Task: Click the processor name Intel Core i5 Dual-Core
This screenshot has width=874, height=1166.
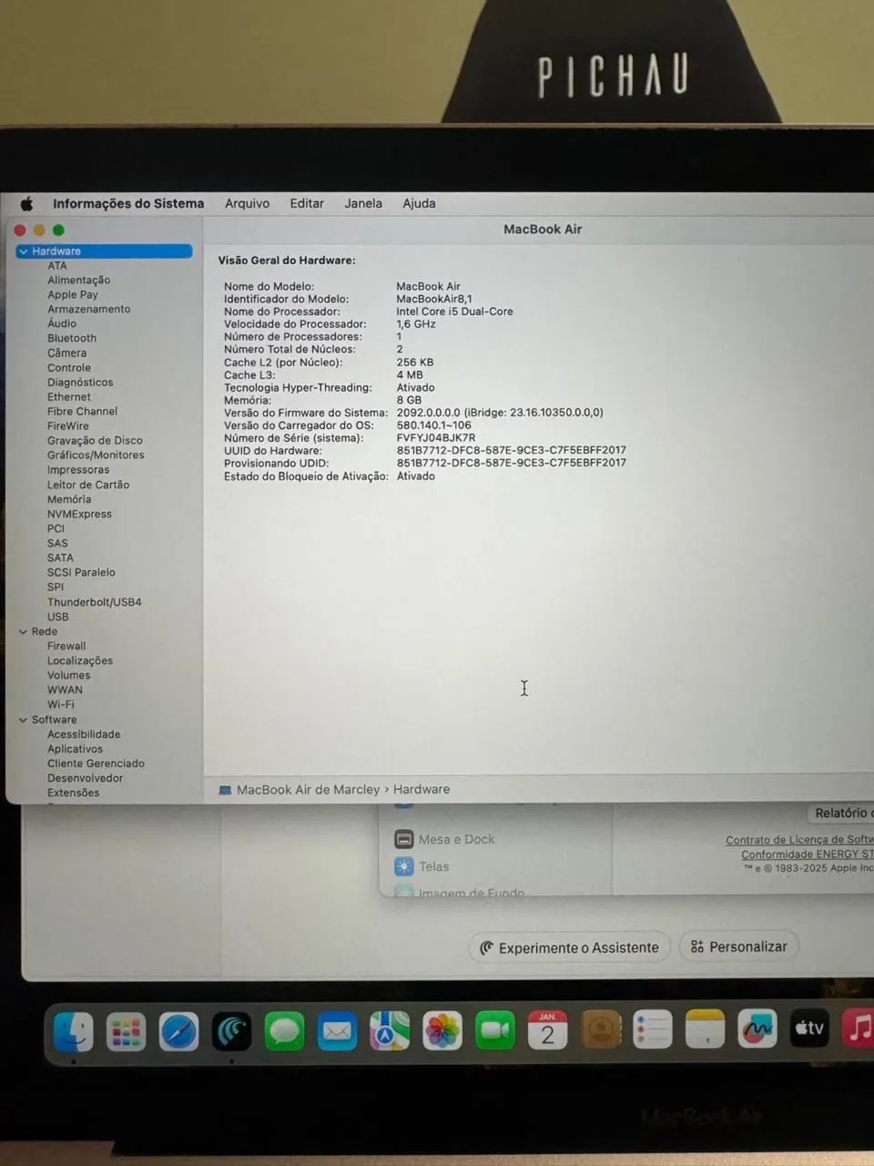Action: pos(454,312)
